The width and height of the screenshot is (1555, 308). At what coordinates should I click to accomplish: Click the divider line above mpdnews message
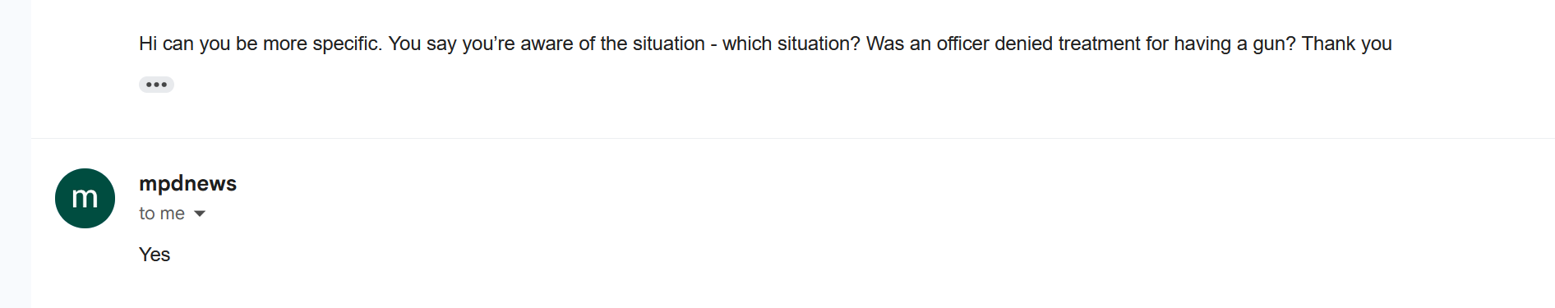coord(792,138)
